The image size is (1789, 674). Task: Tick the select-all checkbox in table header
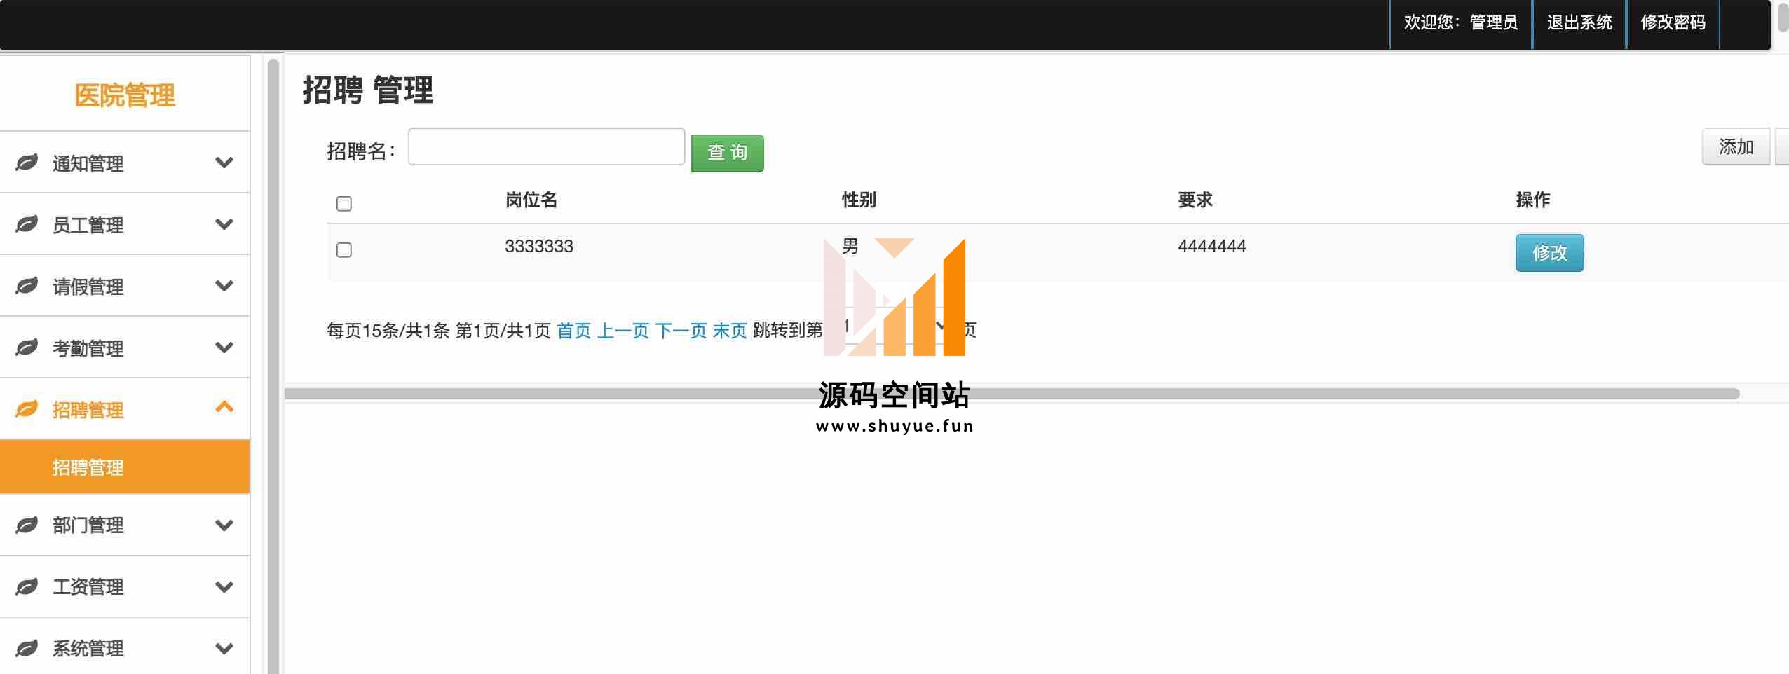pos(343,204)
